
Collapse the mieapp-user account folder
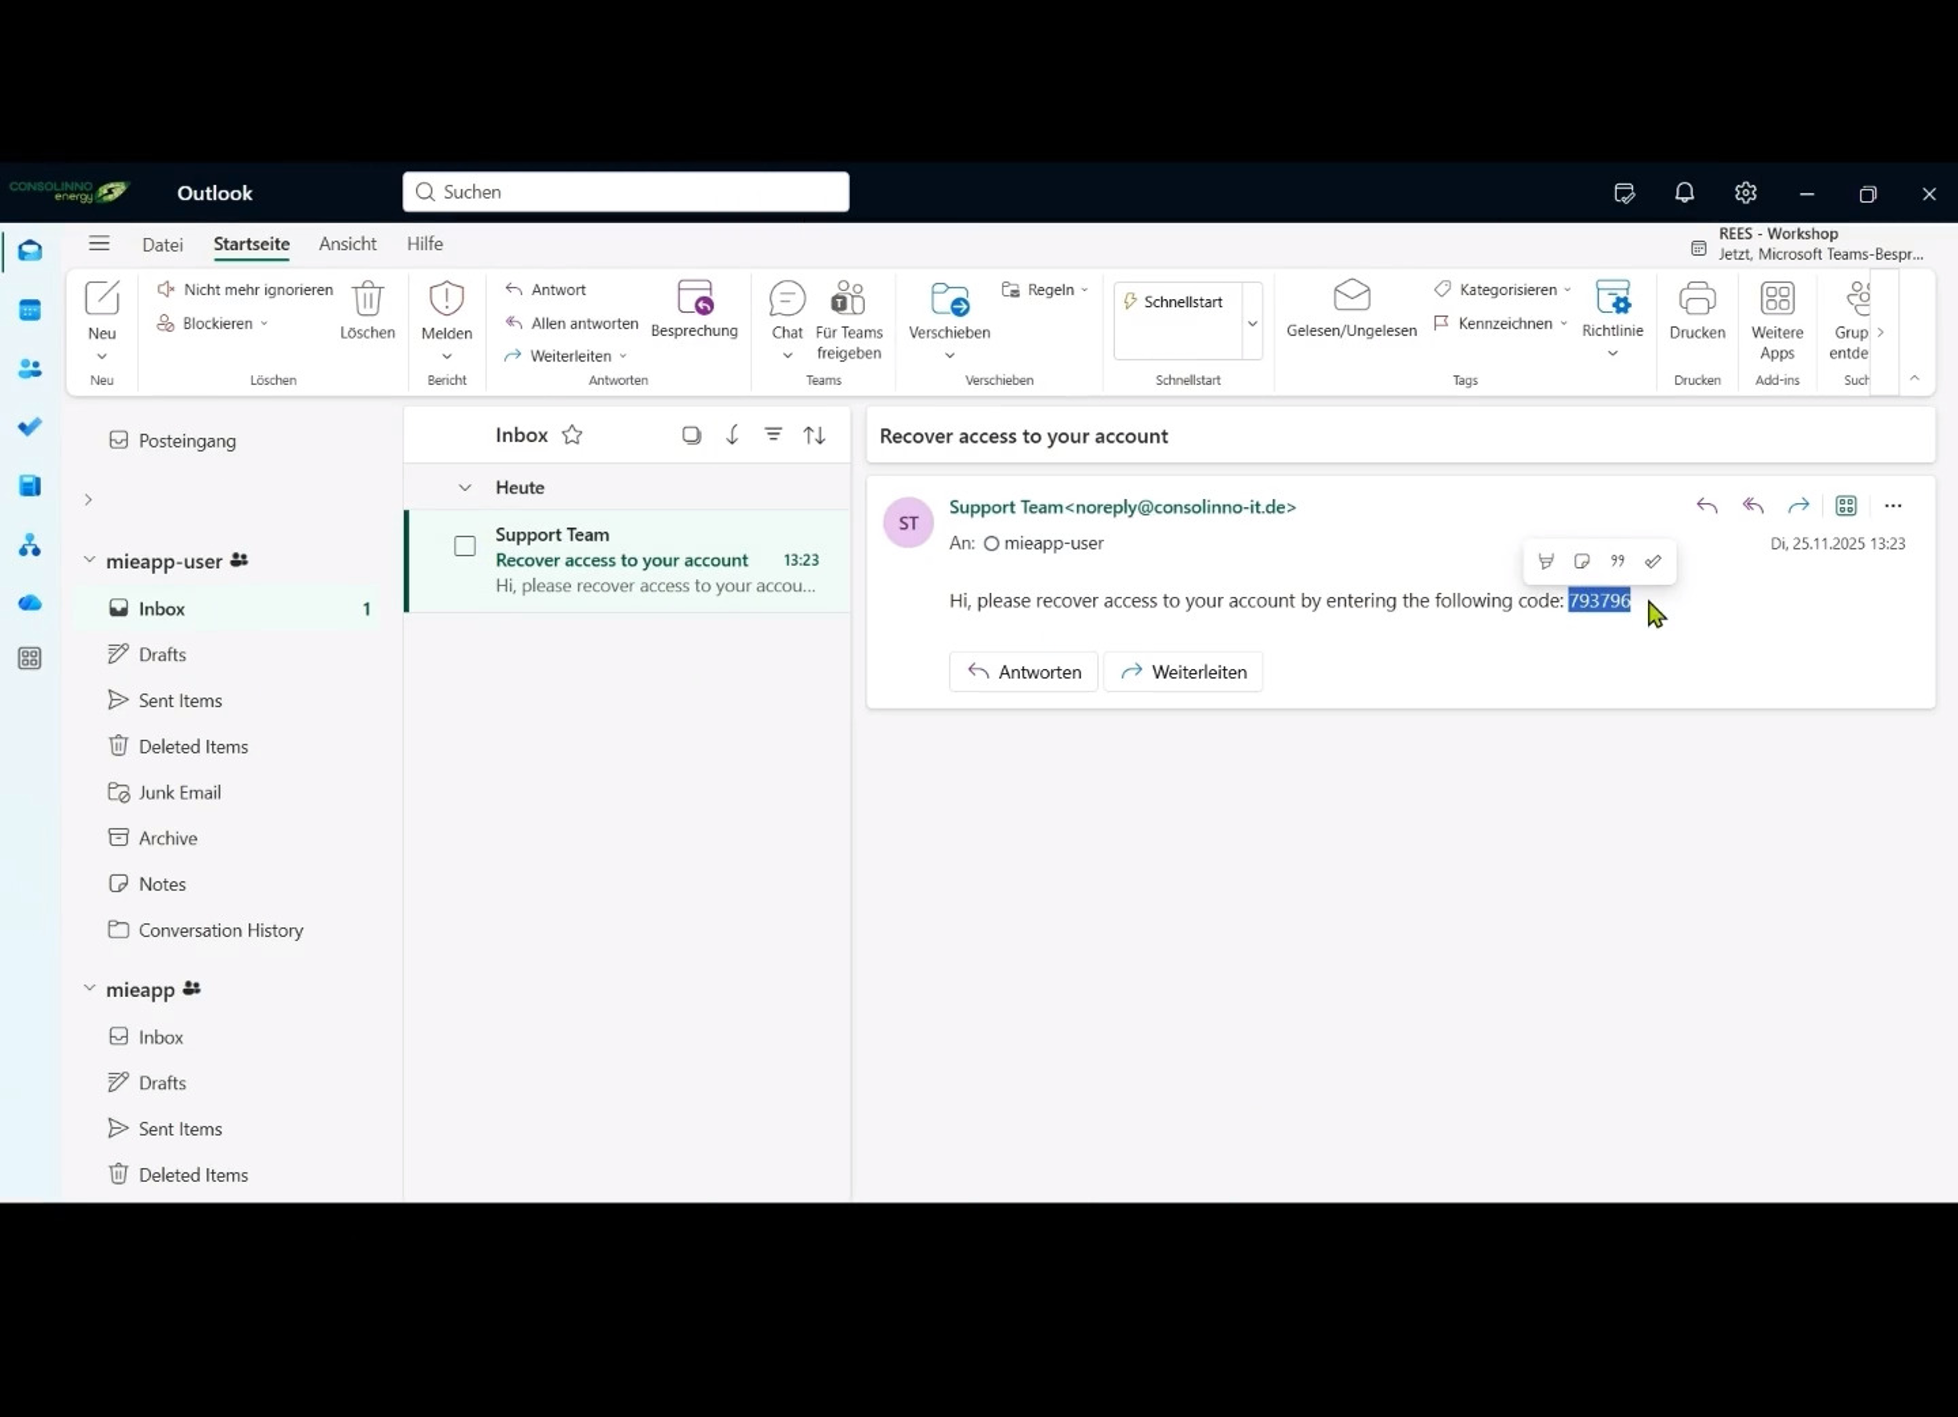point(89,559)
